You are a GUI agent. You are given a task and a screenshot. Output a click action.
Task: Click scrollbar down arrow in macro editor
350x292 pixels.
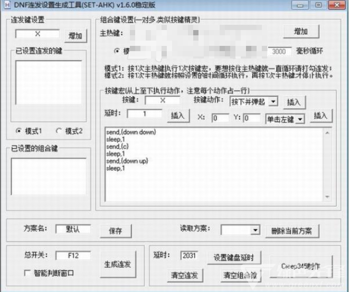327,197
